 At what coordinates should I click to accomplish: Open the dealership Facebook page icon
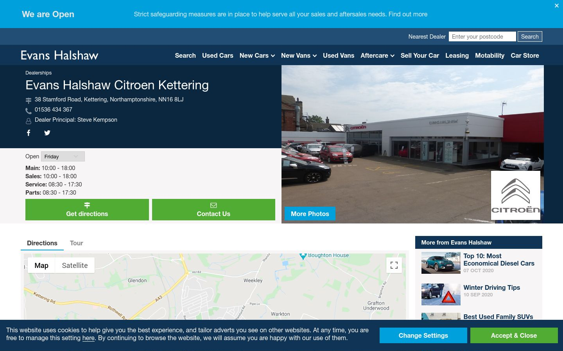coord(29,133)
